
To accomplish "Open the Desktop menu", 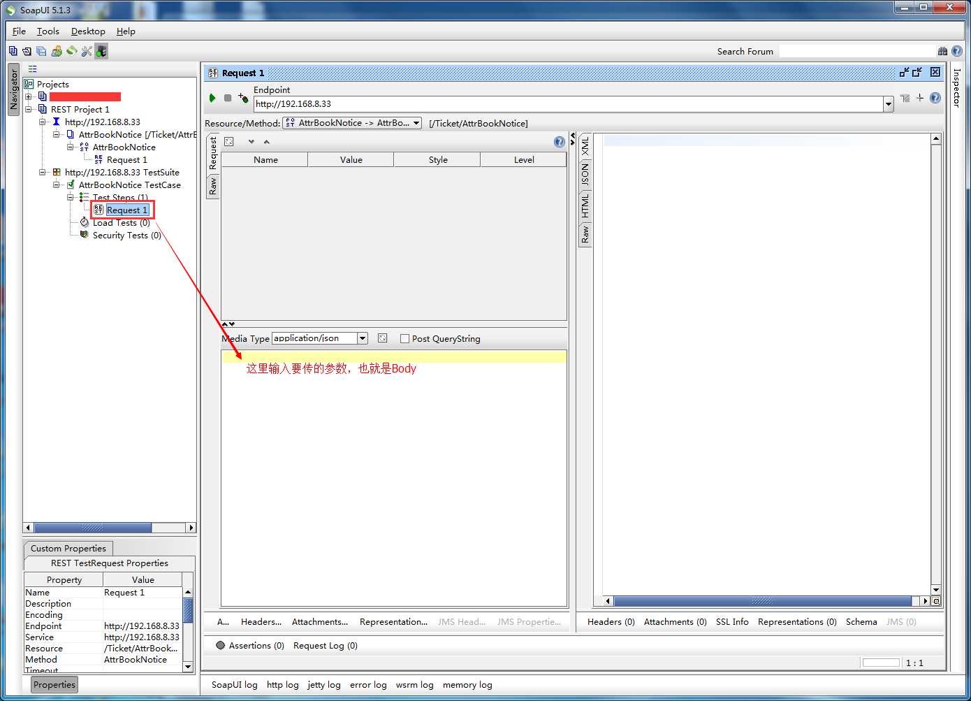I will tap(88, 31).
